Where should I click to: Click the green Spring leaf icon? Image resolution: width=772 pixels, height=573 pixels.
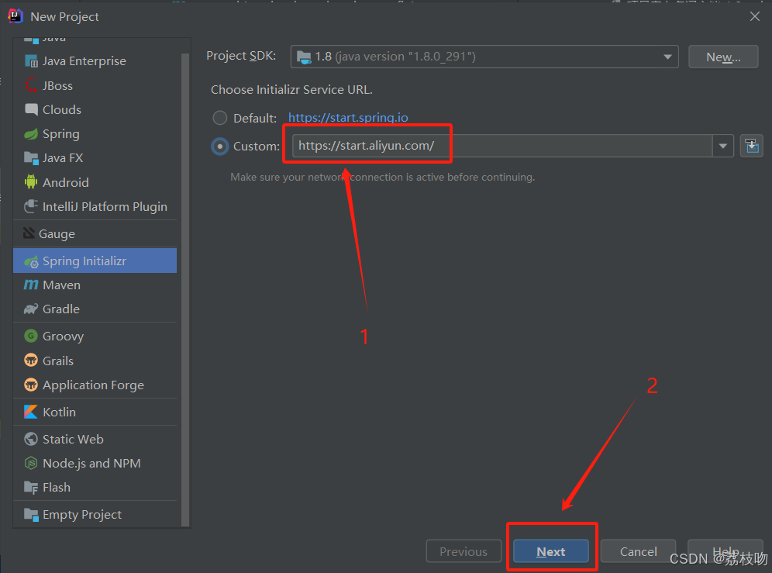[x=31, y=134]
